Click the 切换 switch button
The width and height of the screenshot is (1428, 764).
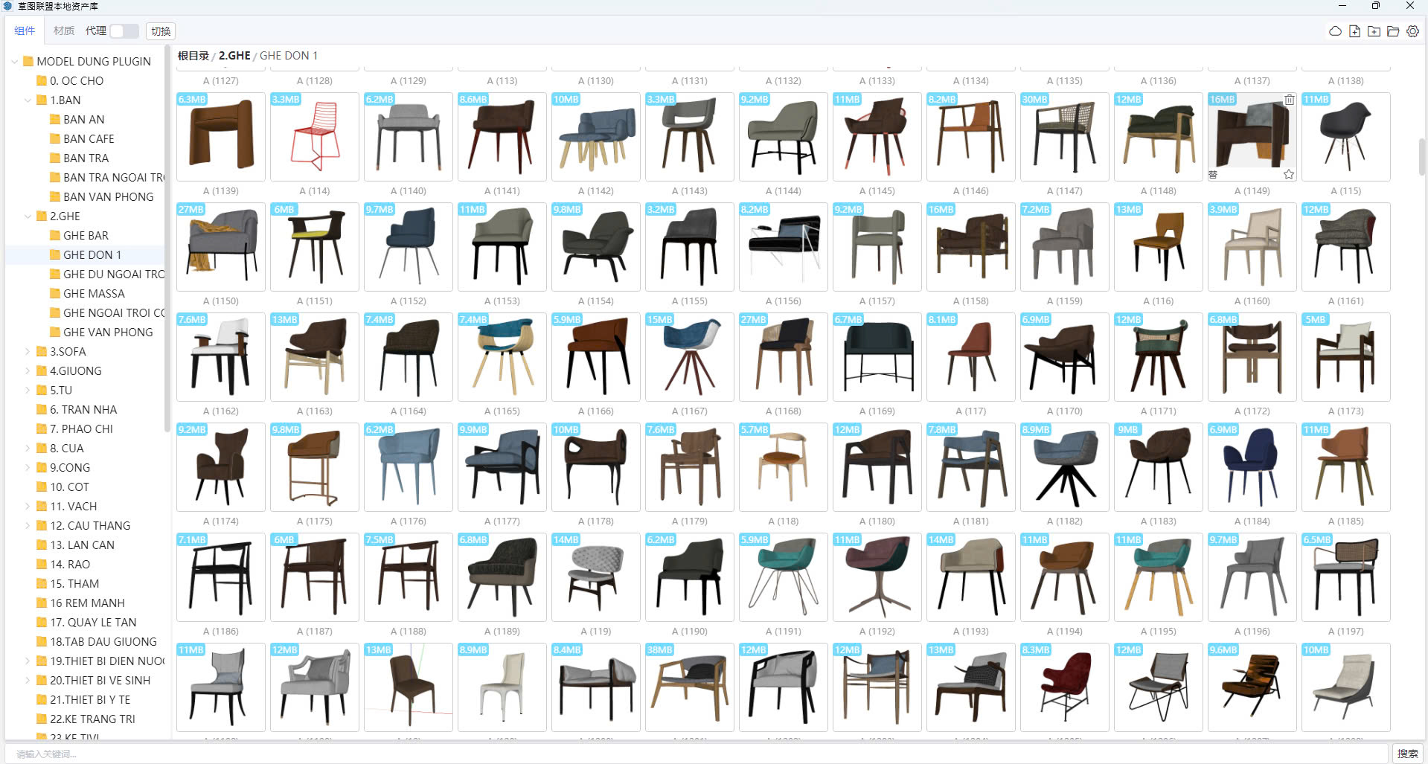tap(161, 31)
